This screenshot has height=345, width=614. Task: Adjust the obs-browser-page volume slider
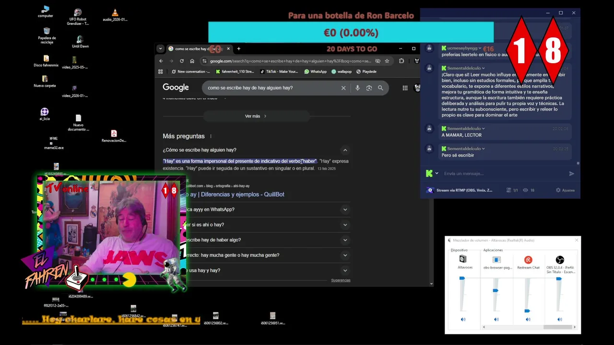(x=496, y=290)
